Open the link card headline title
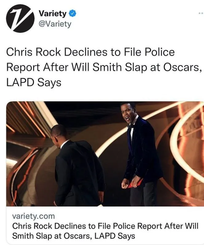Viewport: 204px width, 245px height. pyautogui.click(x=105, y=231)
